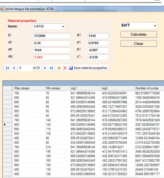The width and height of the screenshot is (164, 178).
Task: Click title bar 'Initial fatigue life estimation: XT40'
Action: tap(29, 9)
